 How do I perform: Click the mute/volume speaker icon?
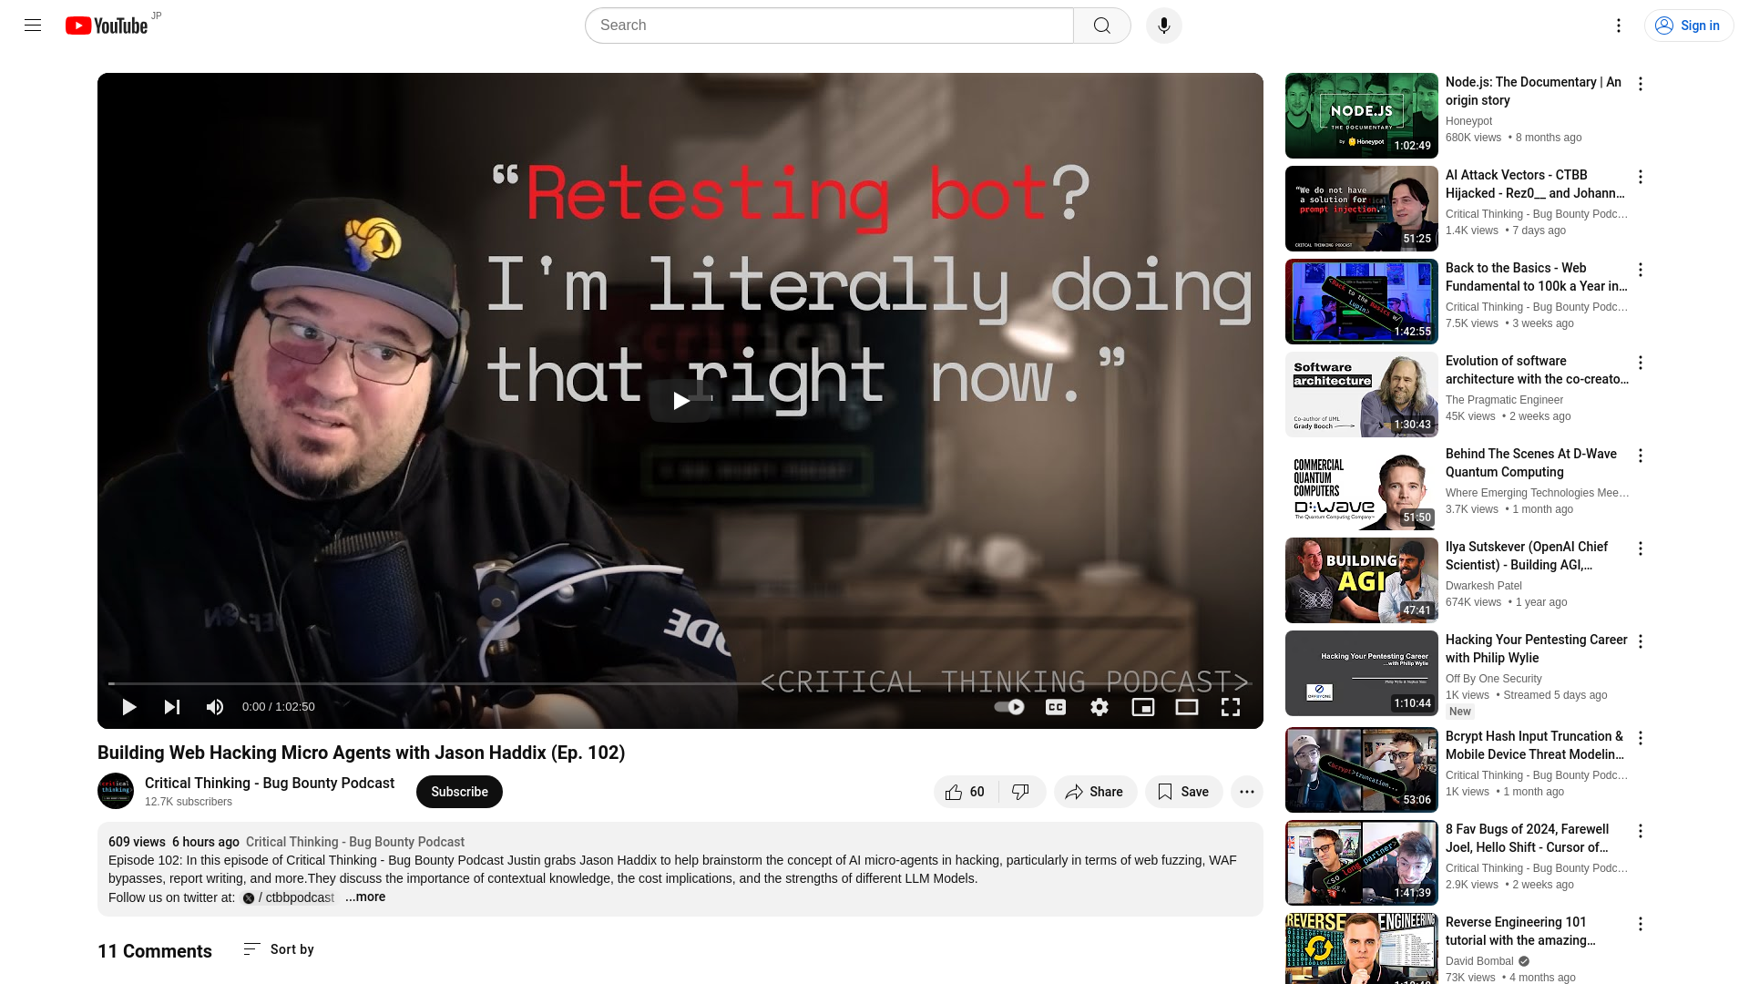click(215, 706)
